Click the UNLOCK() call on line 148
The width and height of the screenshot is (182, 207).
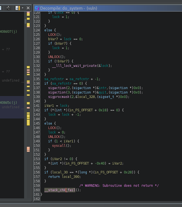tap(54, 137)
